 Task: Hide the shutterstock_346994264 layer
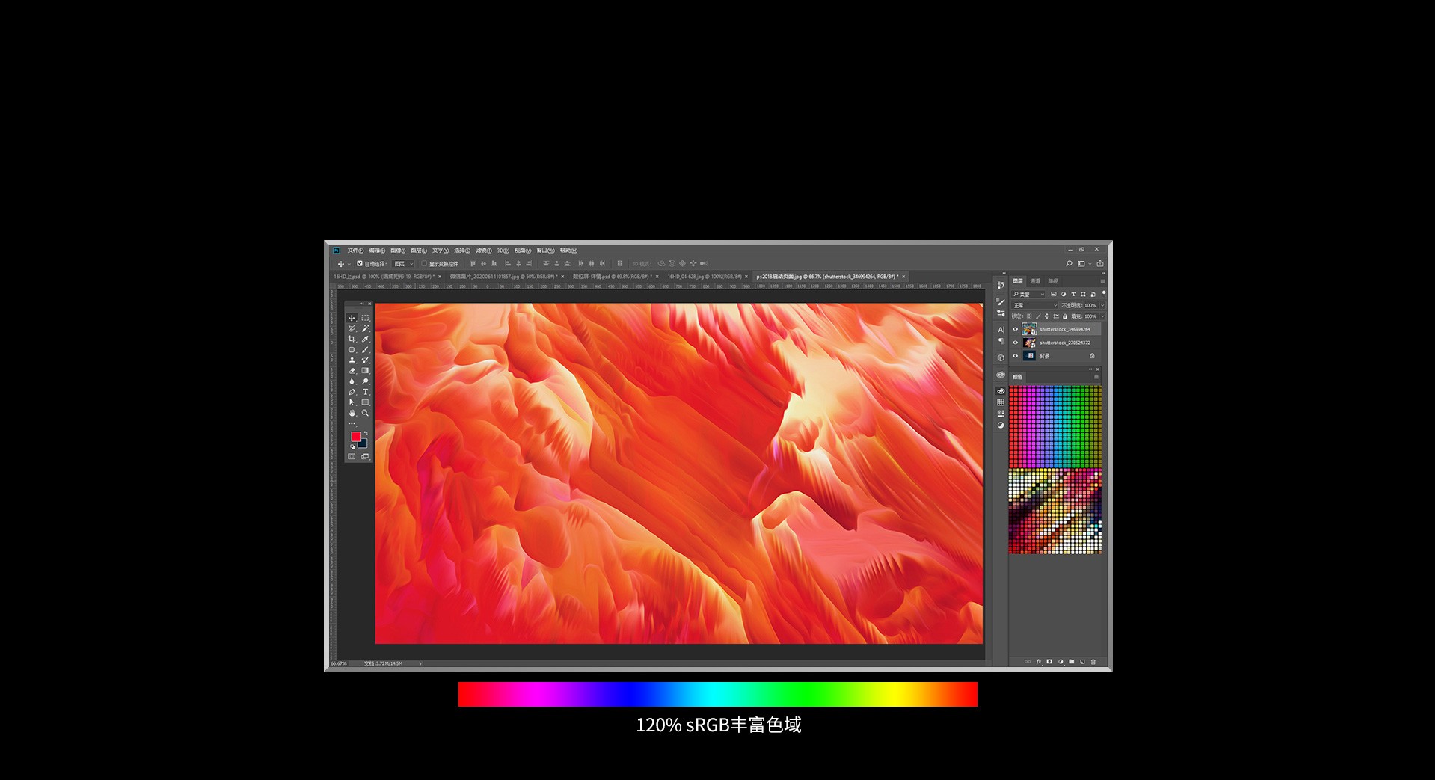click(x=1016, y=329)
